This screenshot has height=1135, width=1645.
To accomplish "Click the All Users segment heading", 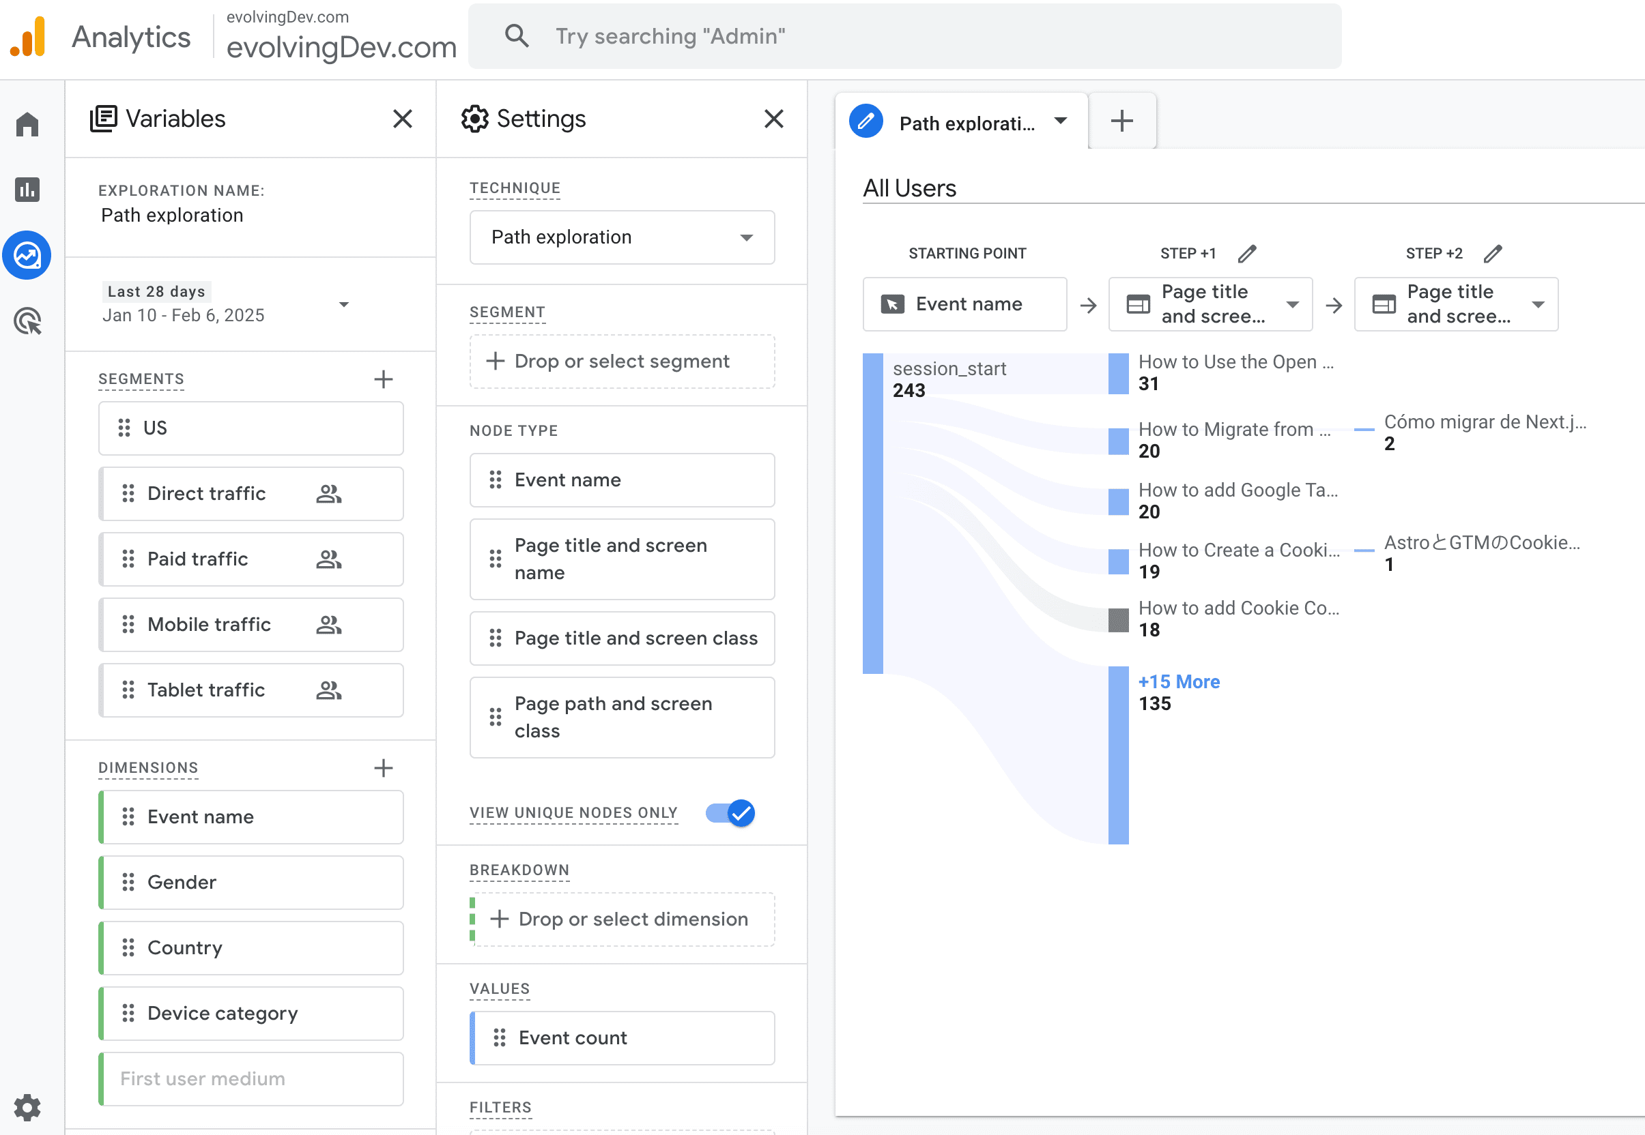I will coord(909,188).
